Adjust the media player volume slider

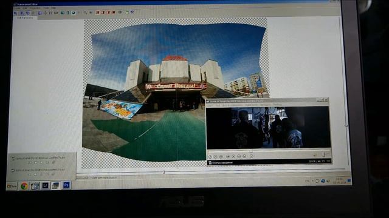click(x=323, y=155)
